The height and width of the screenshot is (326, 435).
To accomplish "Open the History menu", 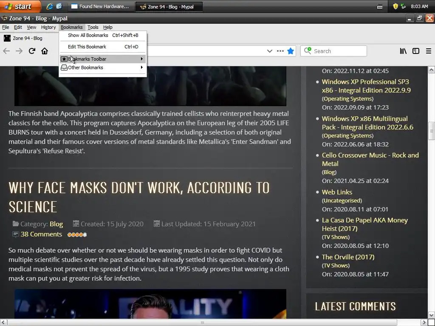I will pyautogui.click(x=48, y=27).
